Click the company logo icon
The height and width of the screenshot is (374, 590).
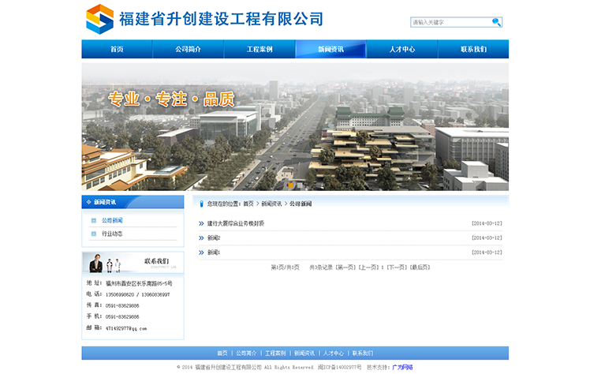coord(99,19)
